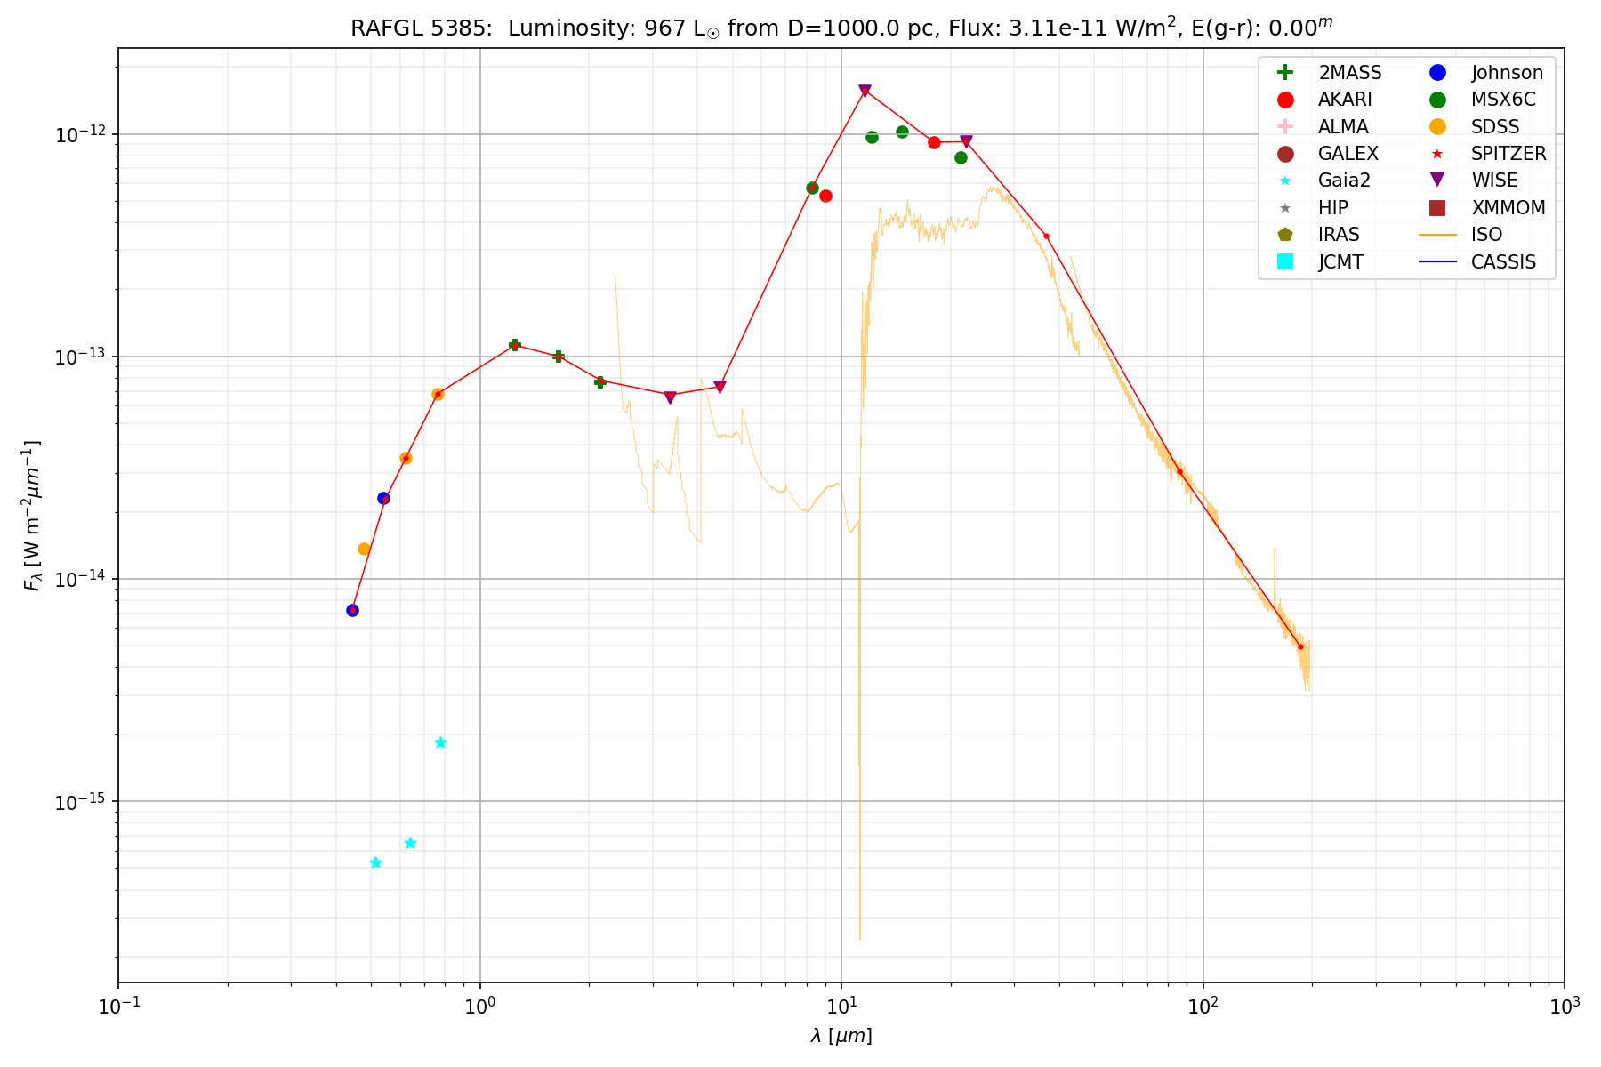Screen dimensions: 1601x1067
Task: Click the MSX6C legend label text
Action: [x=1502, y=100]
